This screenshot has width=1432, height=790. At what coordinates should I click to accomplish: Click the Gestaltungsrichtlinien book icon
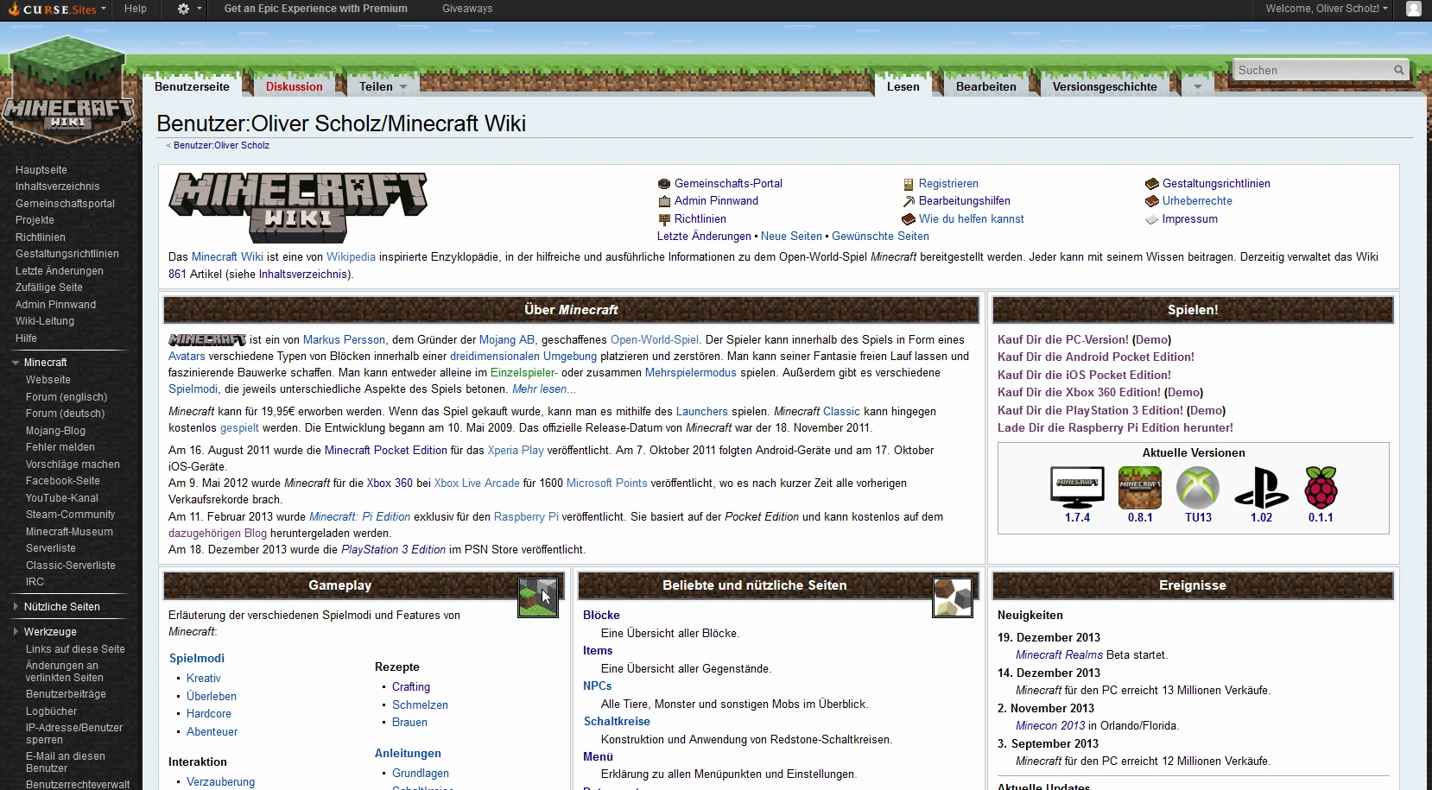click(1151, 184)
